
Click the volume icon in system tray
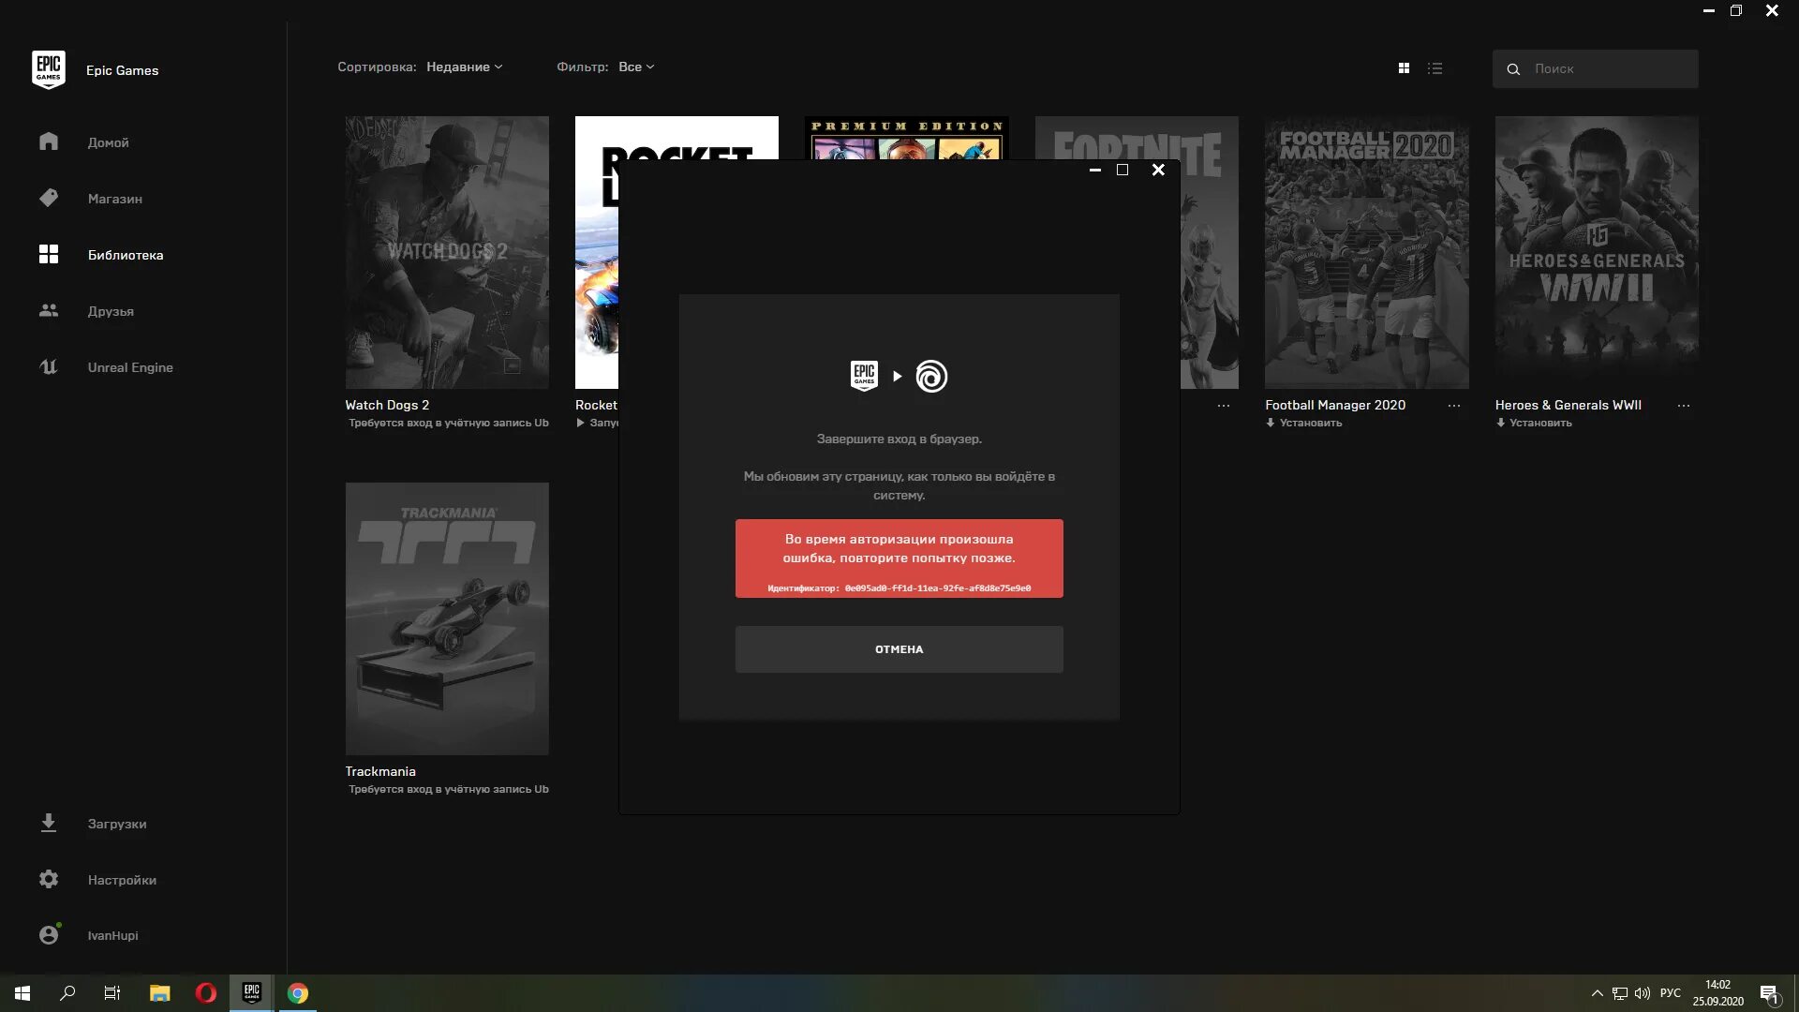(x=1643, y=993)
